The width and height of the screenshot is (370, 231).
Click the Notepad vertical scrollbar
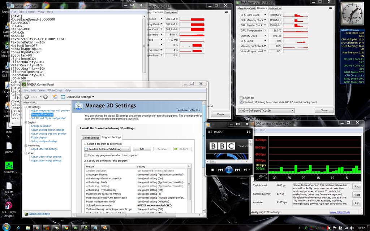[x=144, y=45]
